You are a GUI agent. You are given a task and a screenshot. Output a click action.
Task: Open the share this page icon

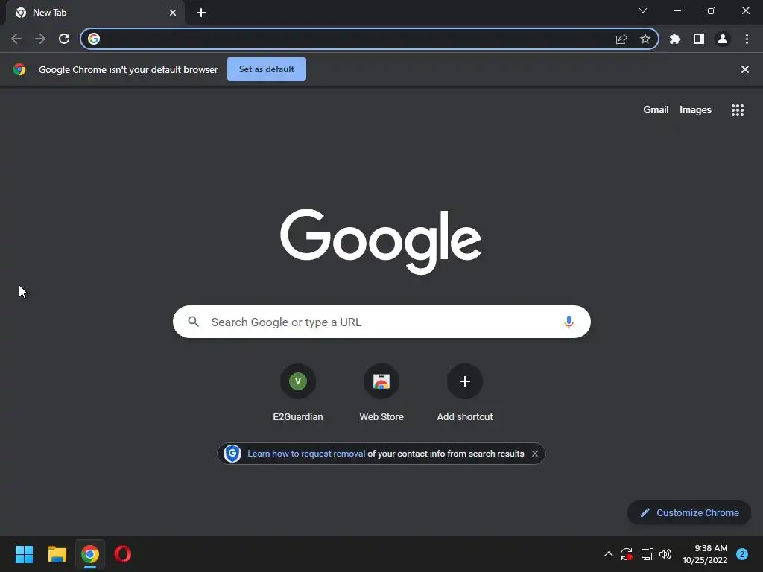tap(621, 39)
